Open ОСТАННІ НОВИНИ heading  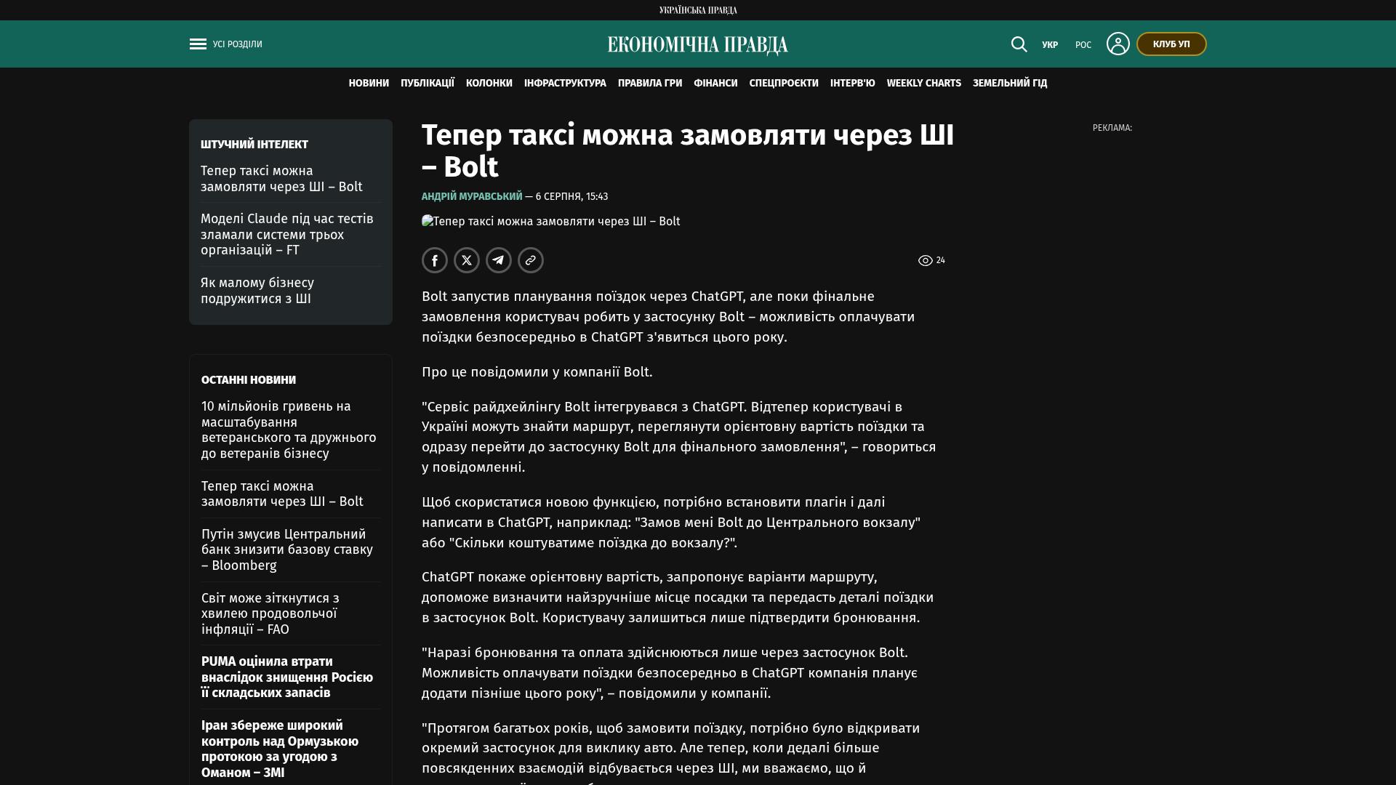coord(249,380)
